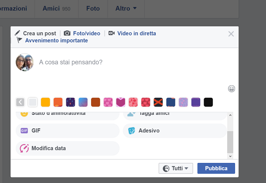266x183 pixels.
Task: Select the solid purple background swatch
Action: pos(196,102)
